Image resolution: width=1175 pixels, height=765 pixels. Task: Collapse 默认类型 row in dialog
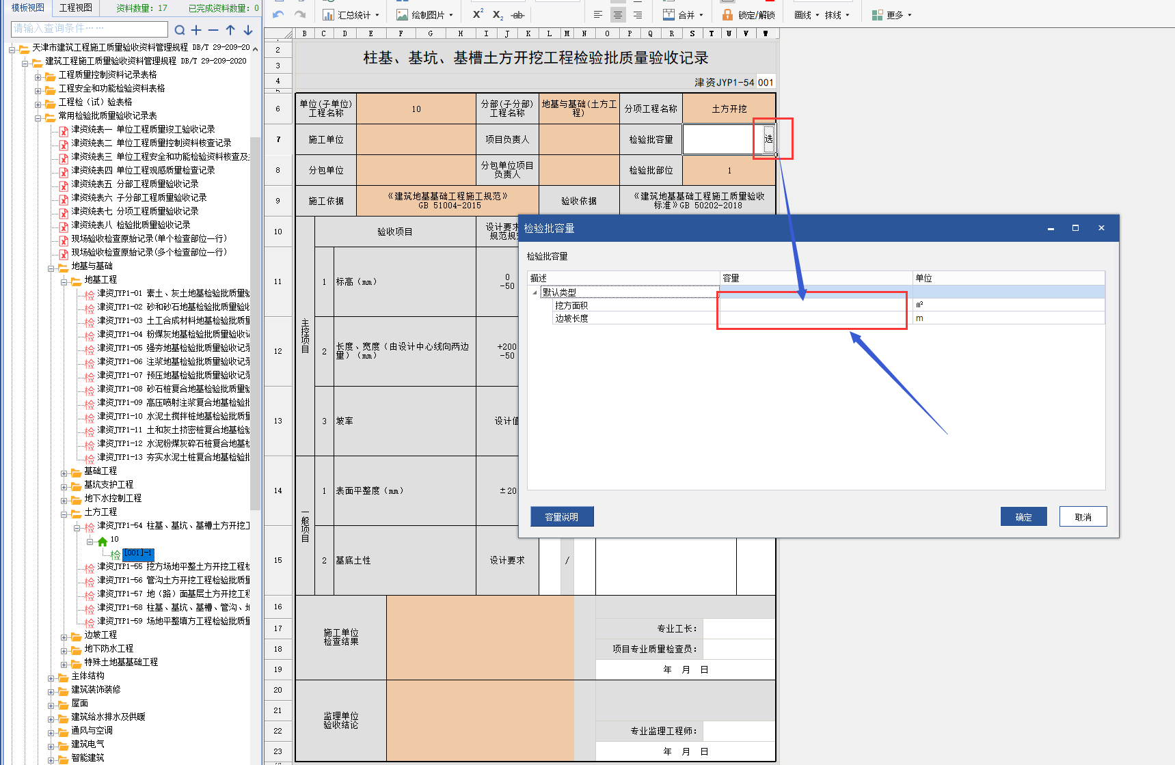click(535, 292)
